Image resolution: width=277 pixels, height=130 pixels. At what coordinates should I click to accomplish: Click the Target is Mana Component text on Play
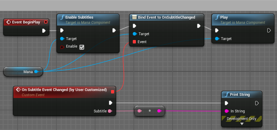click(x=243, y=22)
